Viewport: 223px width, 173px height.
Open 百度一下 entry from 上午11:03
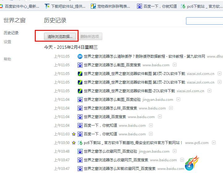pos(100,134)
